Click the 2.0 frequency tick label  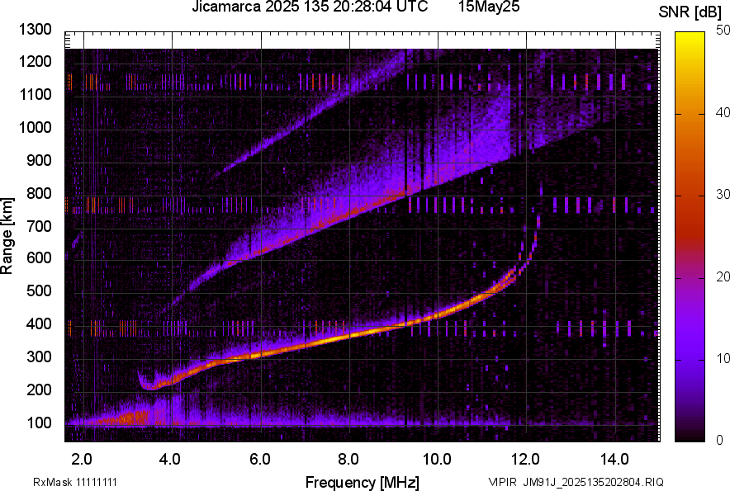tap(82, 460)
